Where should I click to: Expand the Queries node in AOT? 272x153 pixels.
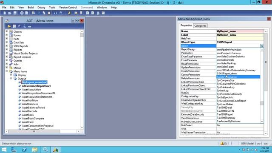tap(7, 60)
